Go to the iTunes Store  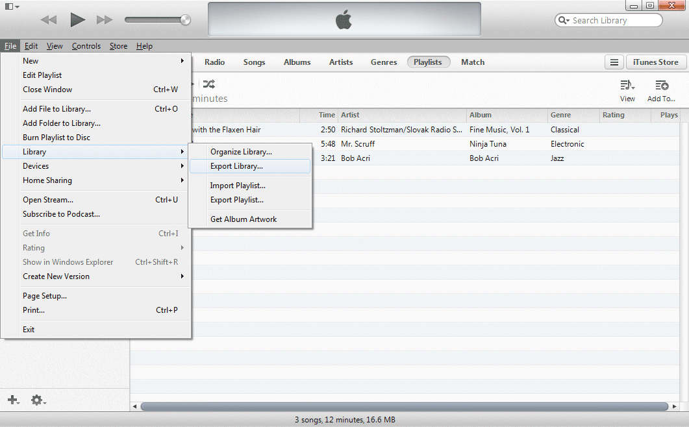tap(655, 62)
